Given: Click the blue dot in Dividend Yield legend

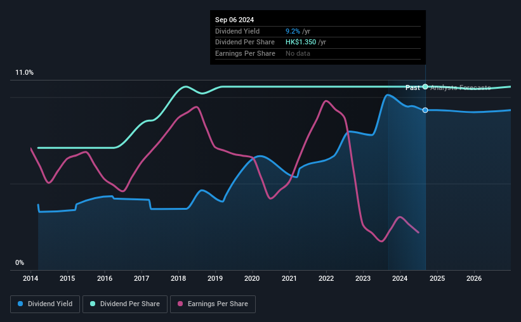Looking at the screenshot, I should coord(20,304).
